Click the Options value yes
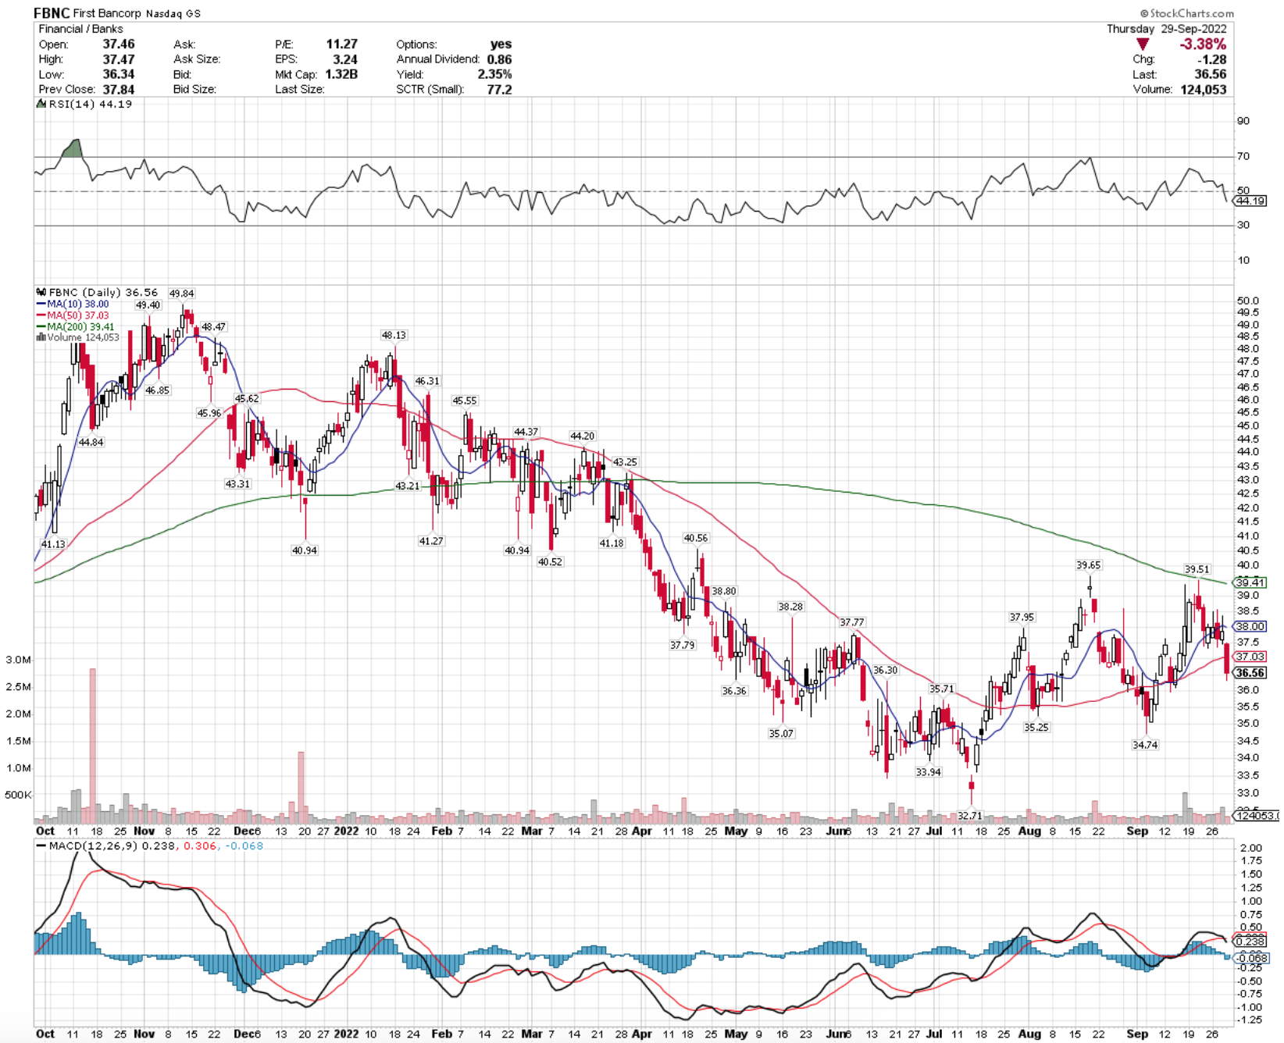Image resolution: width=1284 pixels, height=1043 pixels. pyautogui.click(x=501, y=44)
